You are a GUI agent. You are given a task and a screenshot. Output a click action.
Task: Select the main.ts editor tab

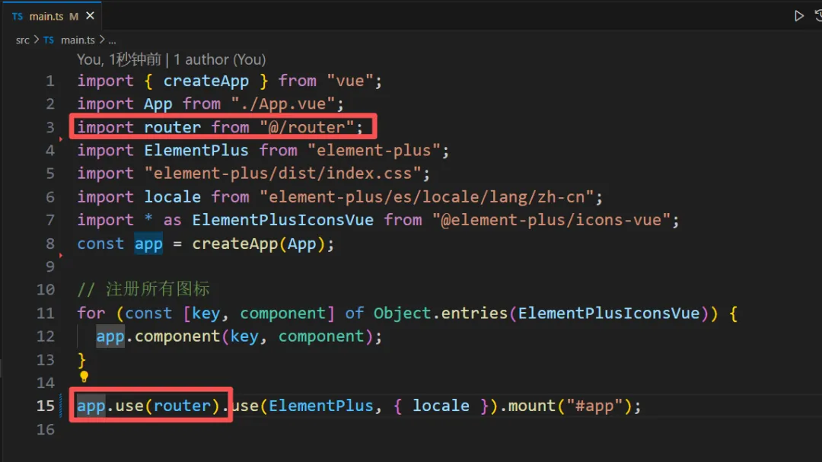46,16
